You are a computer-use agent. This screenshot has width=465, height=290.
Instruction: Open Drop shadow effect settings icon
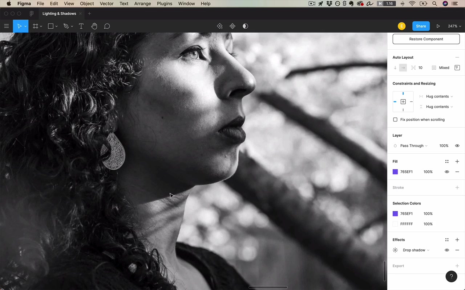point(395,250)
